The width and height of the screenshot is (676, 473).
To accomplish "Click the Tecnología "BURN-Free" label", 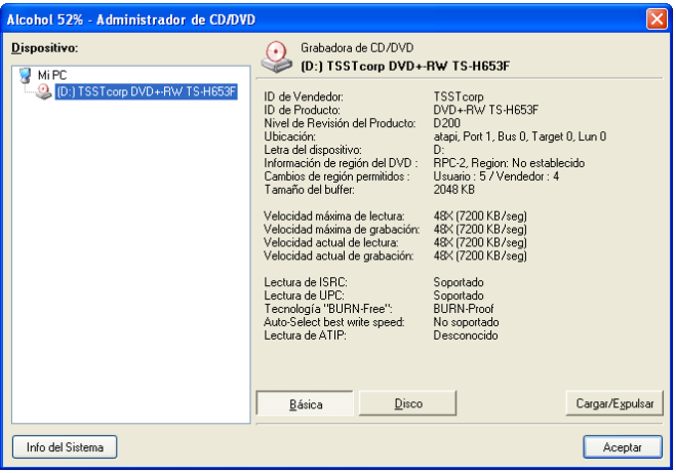I will coord(328,309).
